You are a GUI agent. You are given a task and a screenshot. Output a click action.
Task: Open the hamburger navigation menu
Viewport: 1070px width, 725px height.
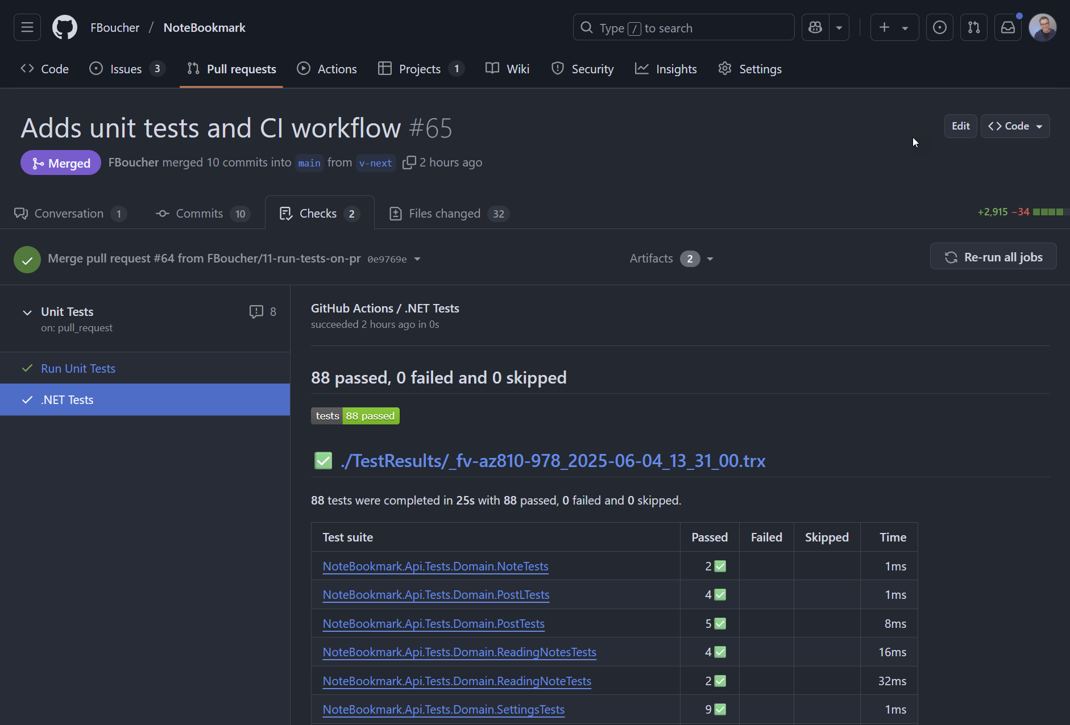pyautogui.click(x=27, y=27)
